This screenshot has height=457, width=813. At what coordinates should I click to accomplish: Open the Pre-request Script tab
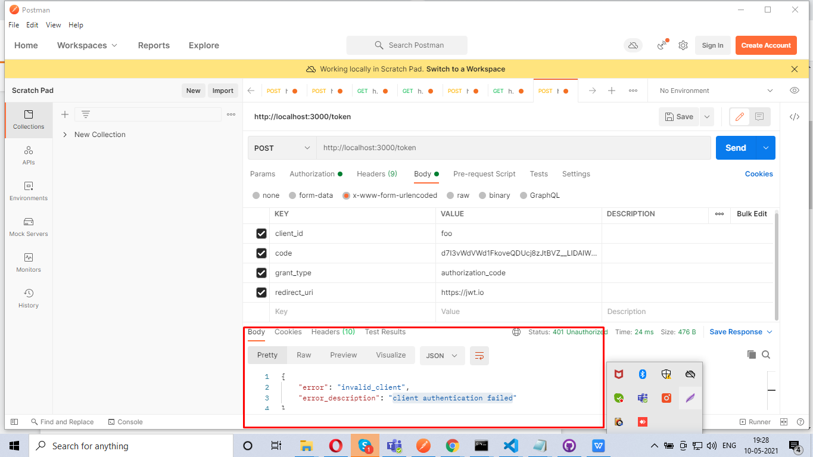click(484, 174)
